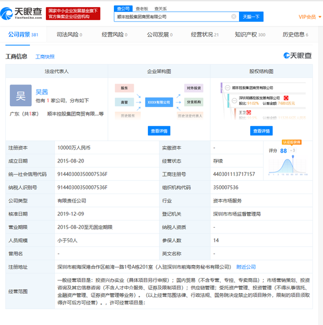The width and height of the screenshot is (323, 325).
Task: Open the 知识产权 tab
Action: pos(250,35)
